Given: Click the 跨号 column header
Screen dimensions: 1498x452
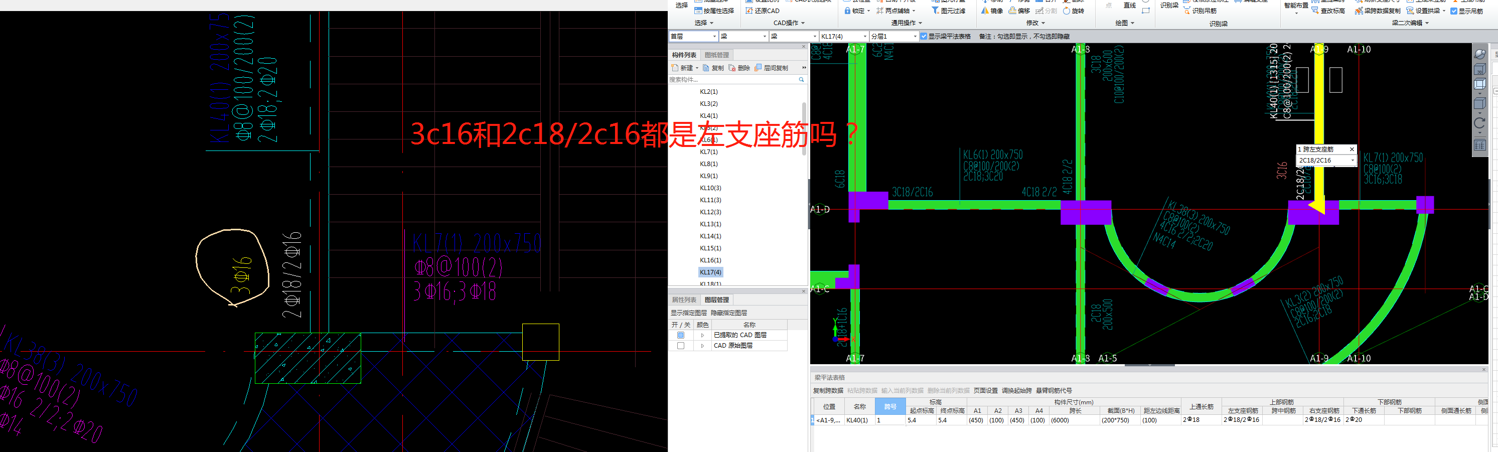Looking at the screenshot, I should click(x=890, y=407).
